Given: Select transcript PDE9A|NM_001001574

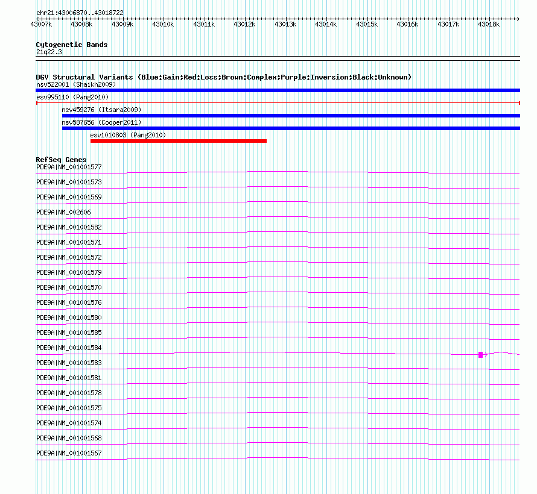Looking at the screenshot, I should pyautogui.click(x=69, y=423).
